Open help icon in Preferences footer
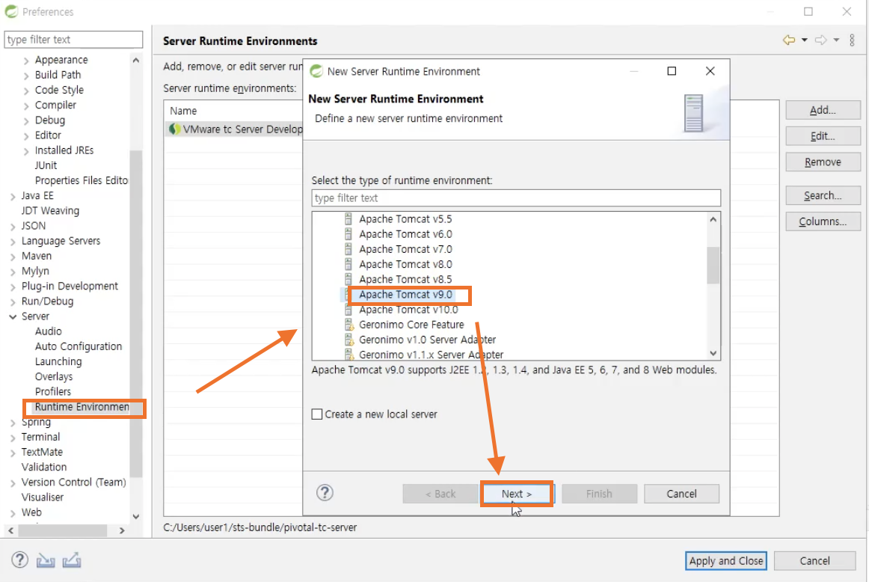 pyautogui.click(x=20, y=560)
